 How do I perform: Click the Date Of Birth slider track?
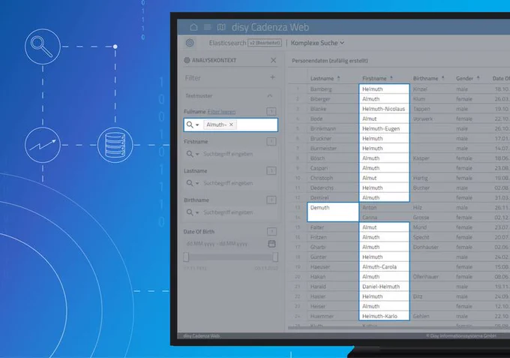tap(230, 257)
